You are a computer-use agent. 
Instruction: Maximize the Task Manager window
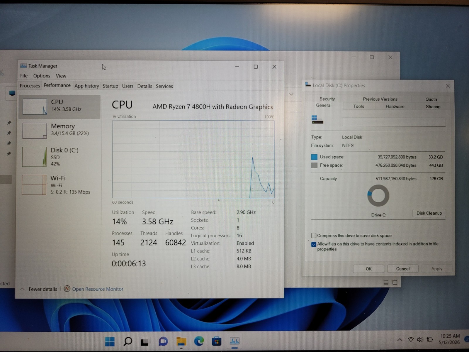256,67
